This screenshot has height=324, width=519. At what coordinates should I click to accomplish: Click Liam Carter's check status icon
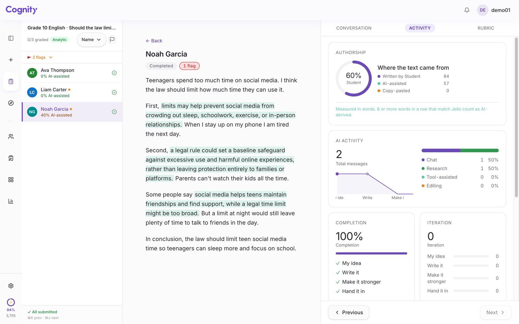[114, 92]
